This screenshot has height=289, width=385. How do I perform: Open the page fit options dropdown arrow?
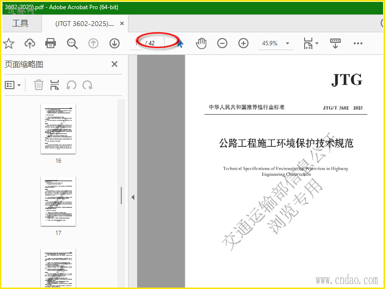(317, 43)
